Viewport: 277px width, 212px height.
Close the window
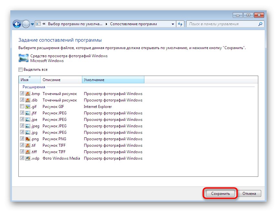tap(259, 15)
